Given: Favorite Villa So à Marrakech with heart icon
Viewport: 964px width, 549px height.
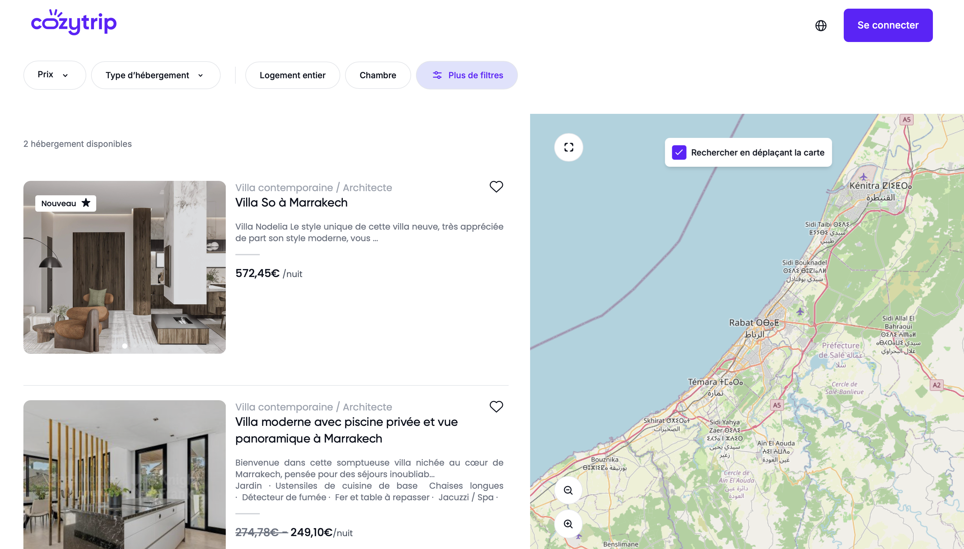Looking at the screenshot, I should click(x=496, y=186).
